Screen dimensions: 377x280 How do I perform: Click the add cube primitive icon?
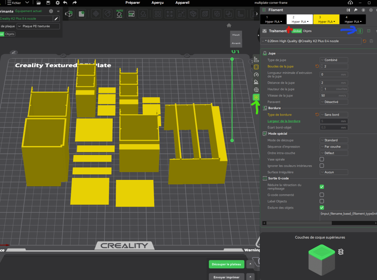70,14
